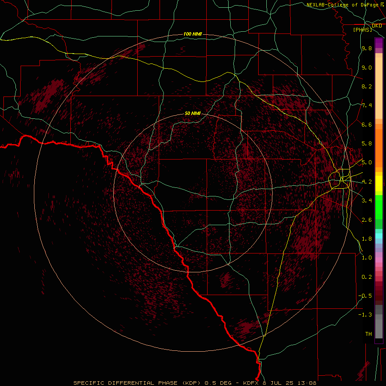Select the 9.0 scale value
Image resolution: width=386 pixels, height=386 pixels.
(x=367, y=67)
